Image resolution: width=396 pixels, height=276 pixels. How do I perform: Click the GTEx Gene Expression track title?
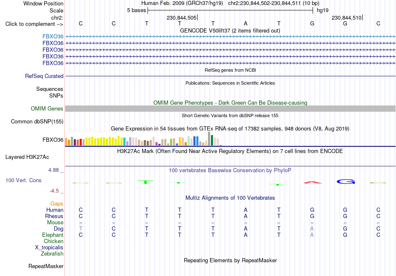[x=230, y=129]
